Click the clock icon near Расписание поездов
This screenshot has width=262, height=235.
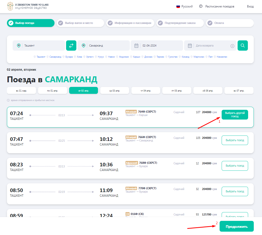(201, 6)
